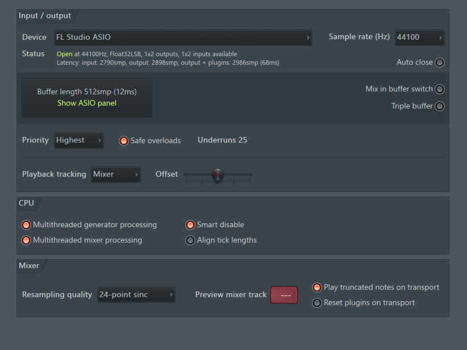The width and height of the screenshot is (467, 350).
Task: Click the red Preview mixer track selector
Action: pyautogui.click(x=284, y=295)
